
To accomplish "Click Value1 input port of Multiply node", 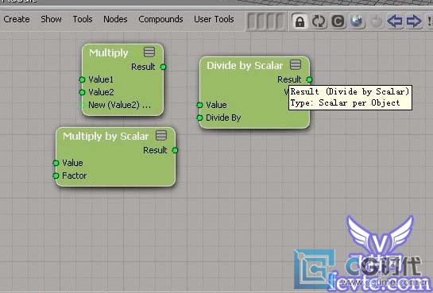I will [x=82, y=79].
